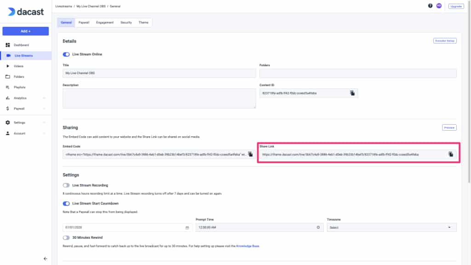Copy the Share Link
The image size is (471, 265).
pyautogui.click(x=451, y=154)
